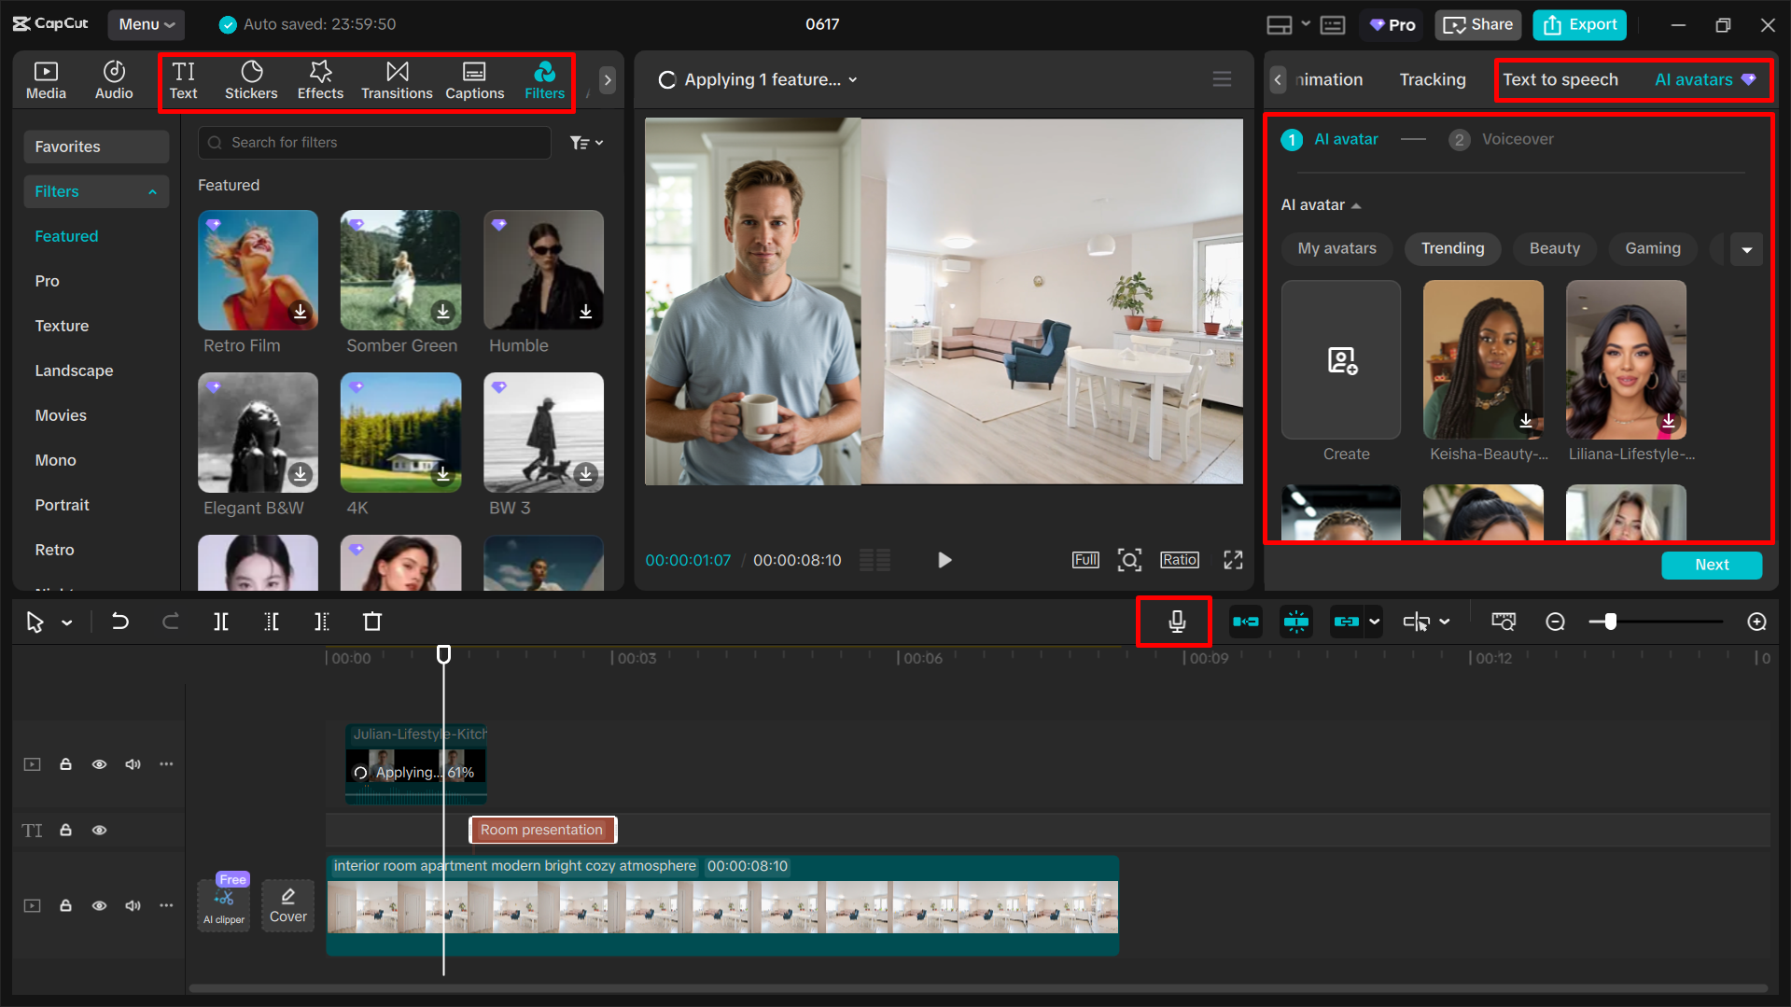Expand the filter search options with the funnel dropdown
Image resolution: width=1791 pixels, height=1007 pixels.
(586, 142)
